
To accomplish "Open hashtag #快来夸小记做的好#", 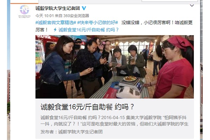I will pos(98,23).
